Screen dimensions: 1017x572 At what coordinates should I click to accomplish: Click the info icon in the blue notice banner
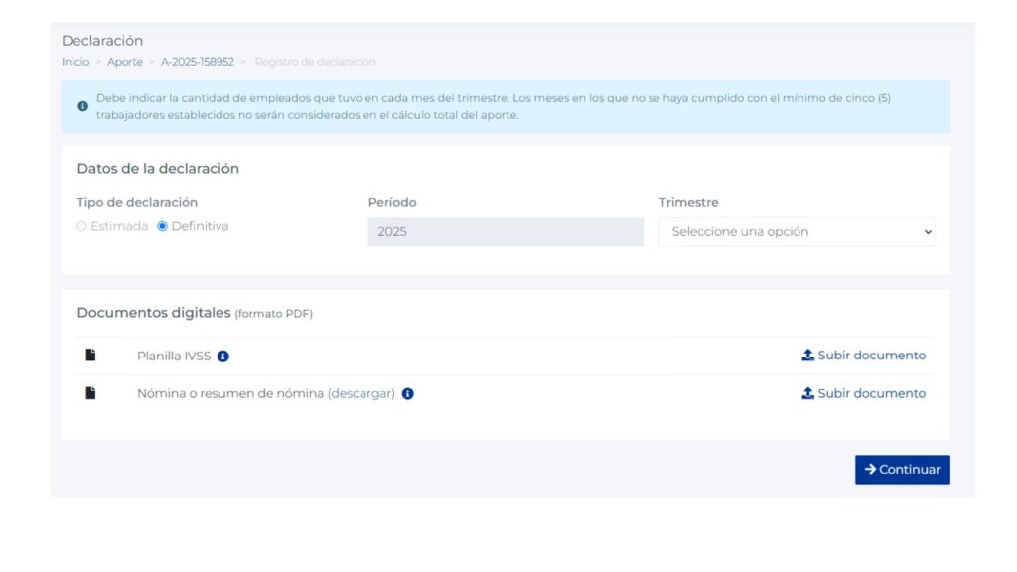tap(82, 105)
